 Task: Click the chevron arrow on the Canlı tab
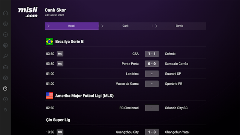pos(102,26)
